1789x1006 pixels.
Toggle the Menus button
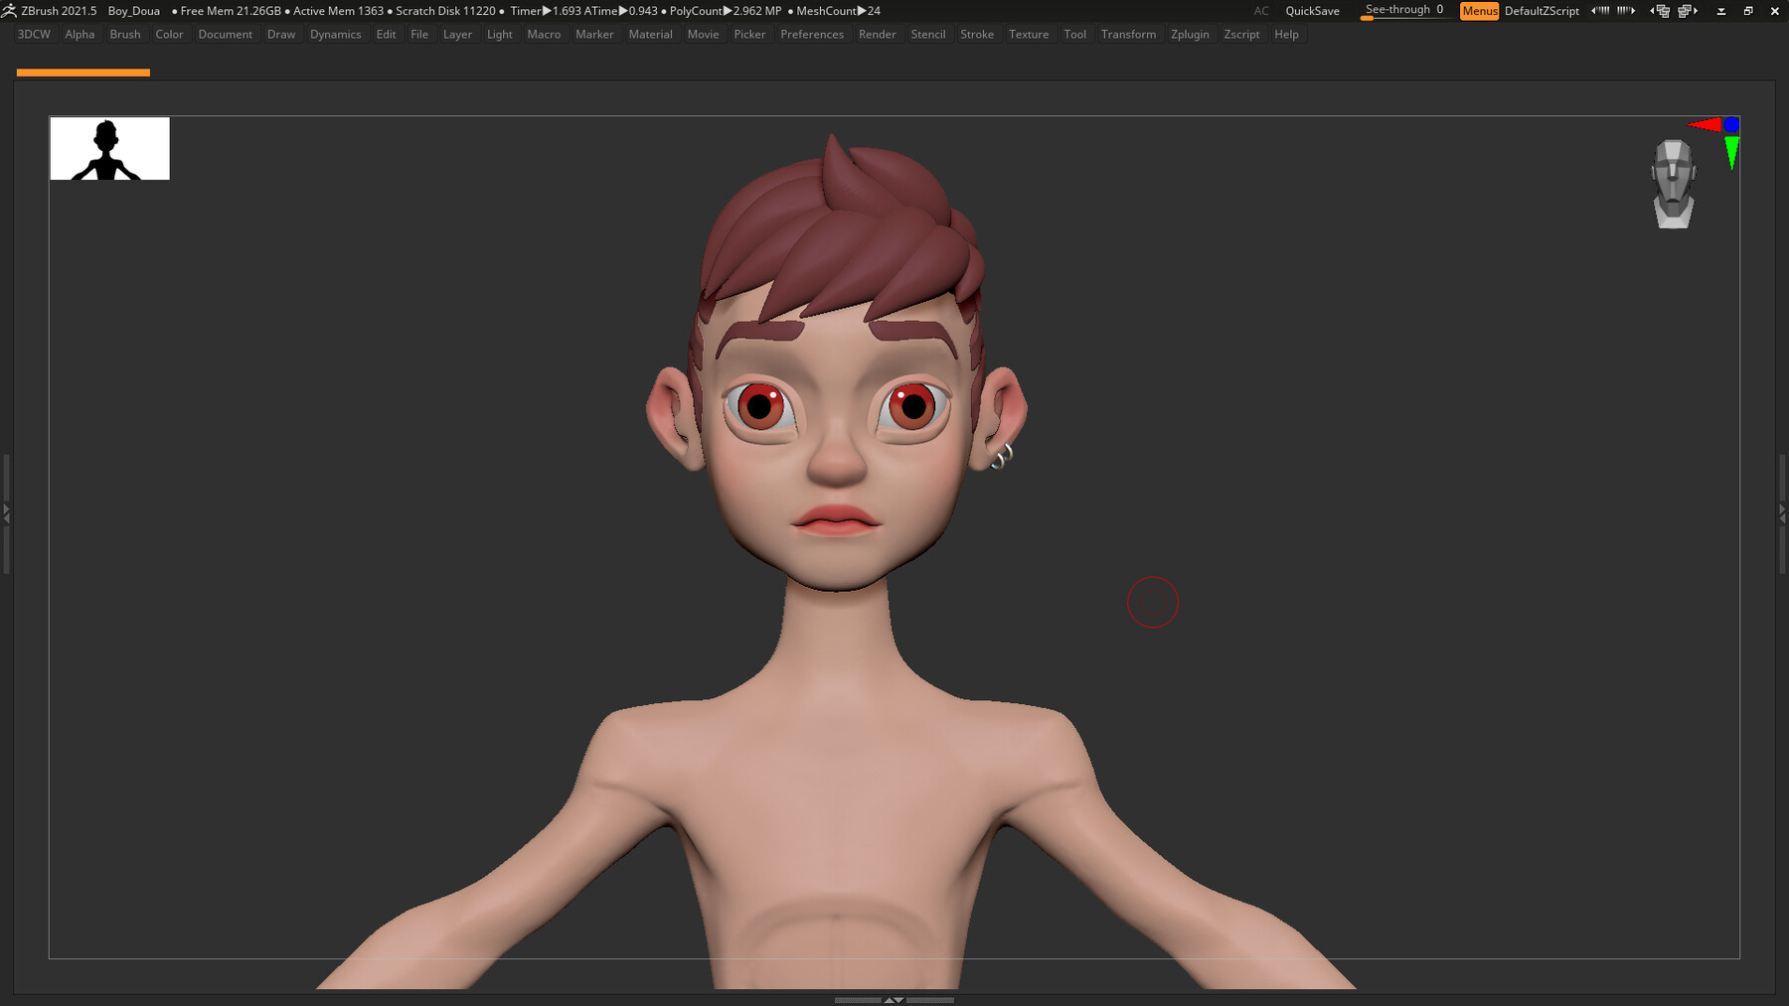pos(1479,11)
